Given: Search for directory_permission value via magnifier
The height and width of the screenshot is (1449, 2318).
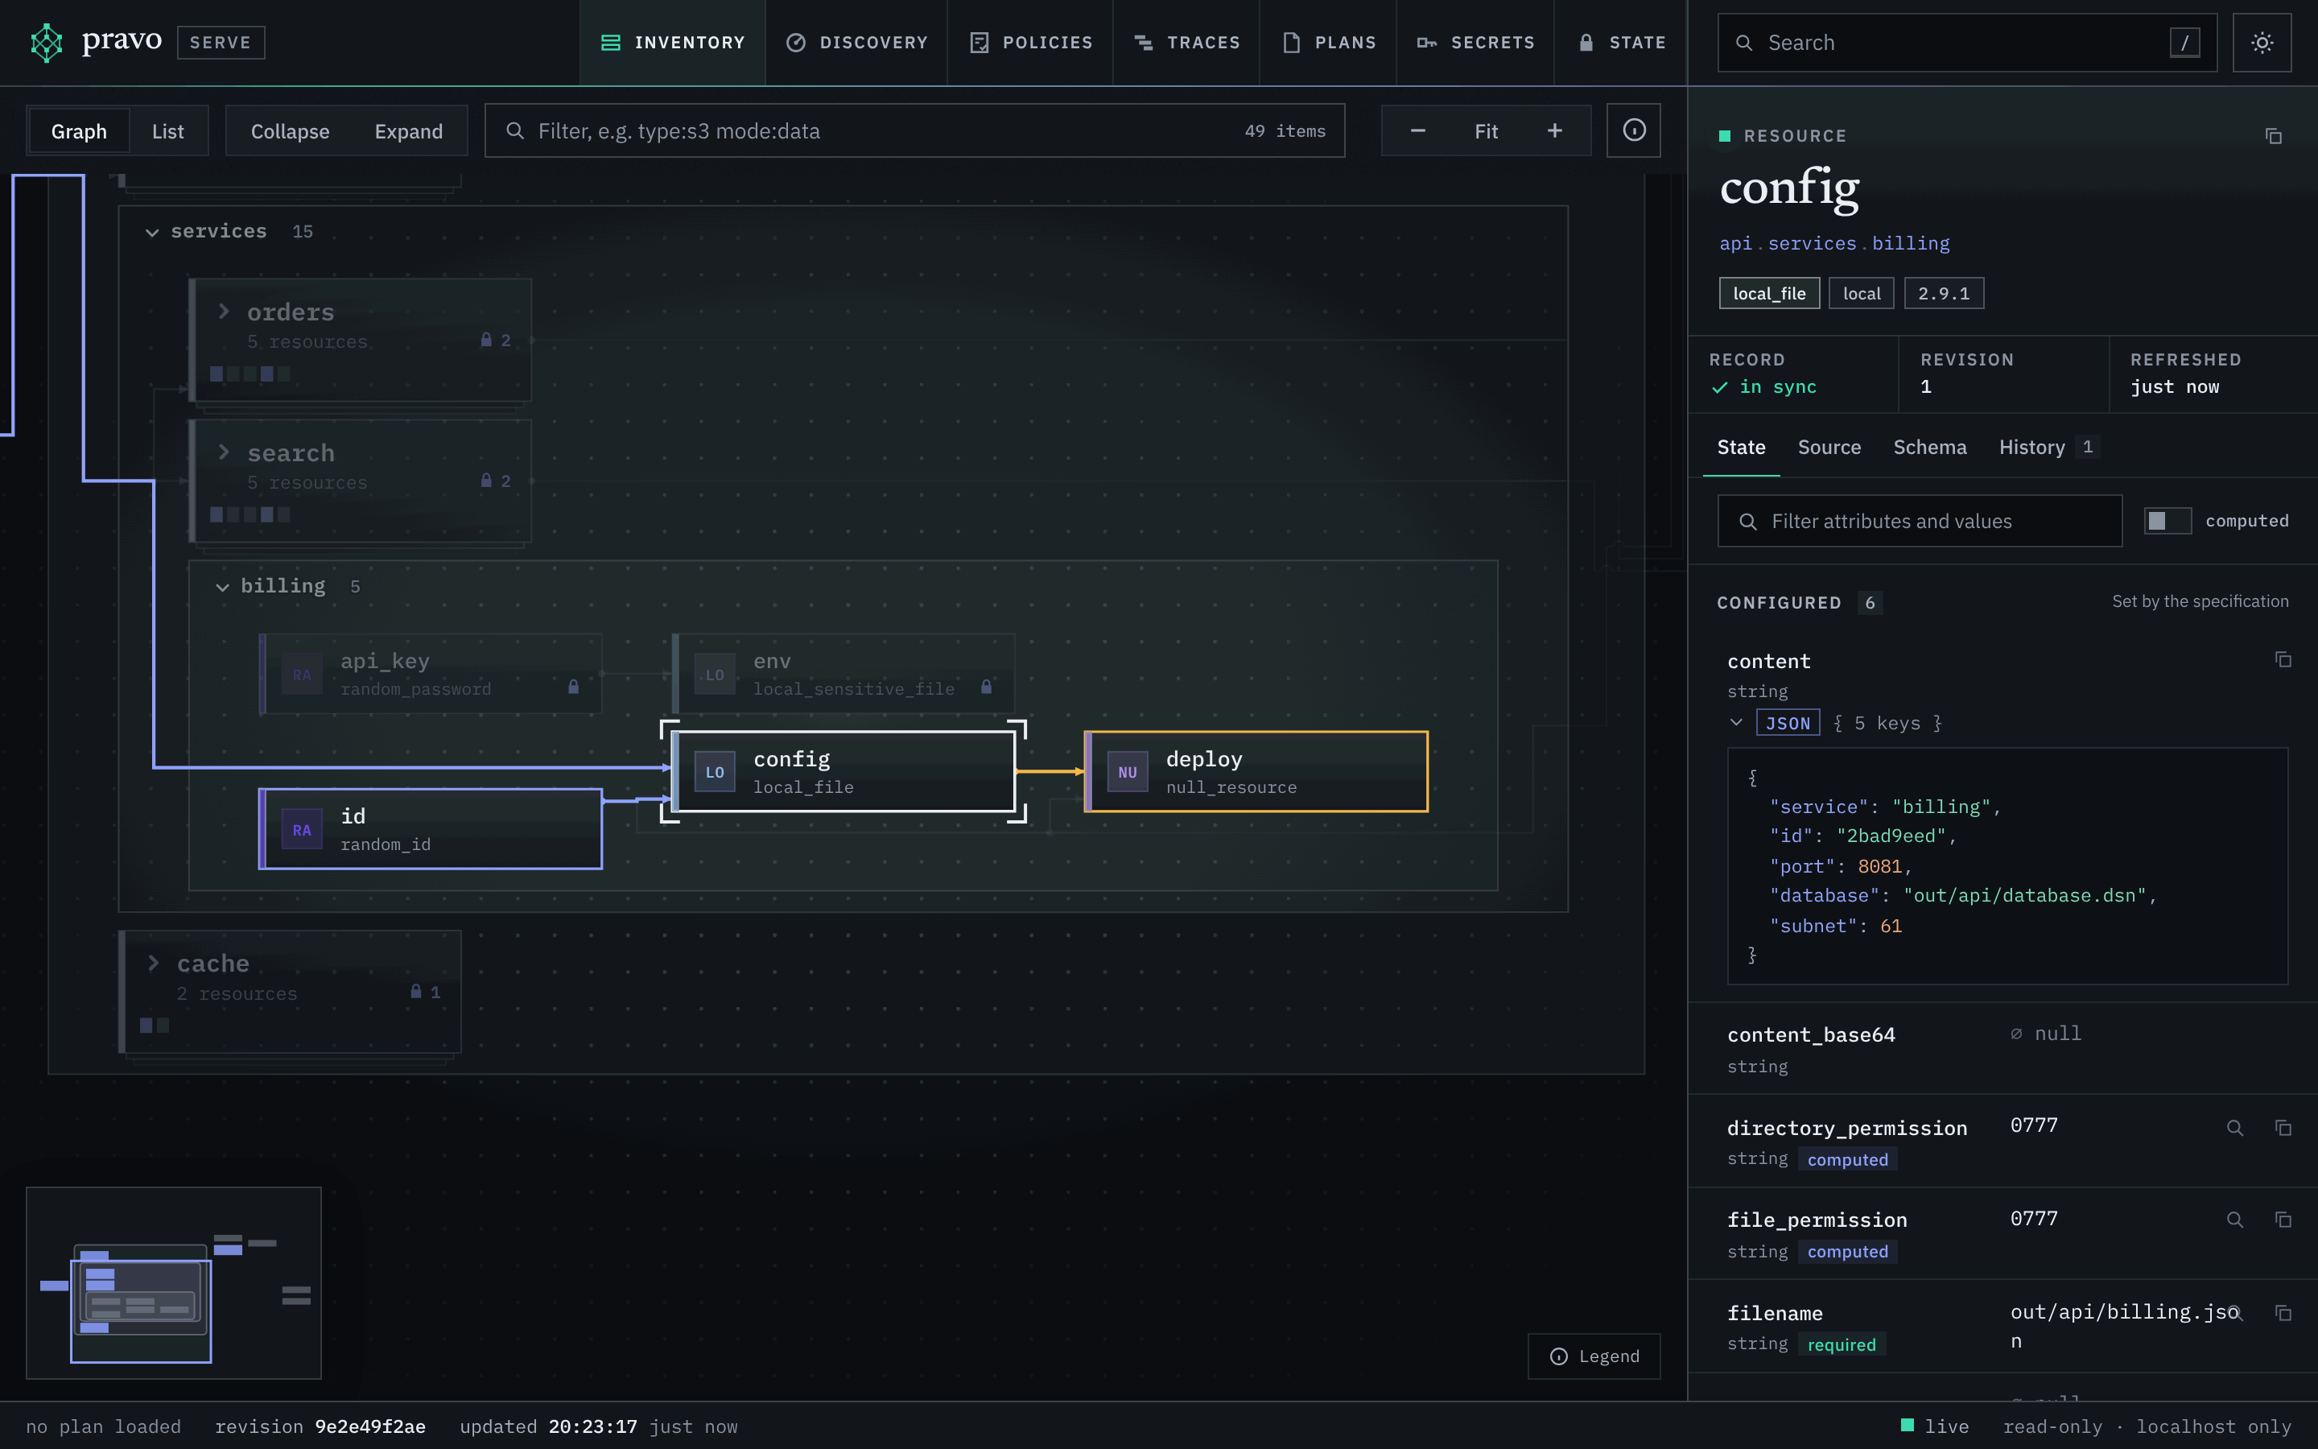Looking at the screenshot, I should pos(2234,1128).
